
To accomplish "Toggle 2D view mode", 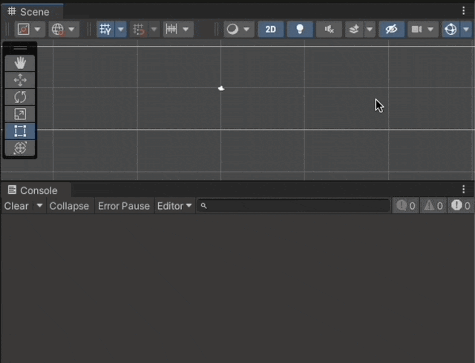I will 270,29.
